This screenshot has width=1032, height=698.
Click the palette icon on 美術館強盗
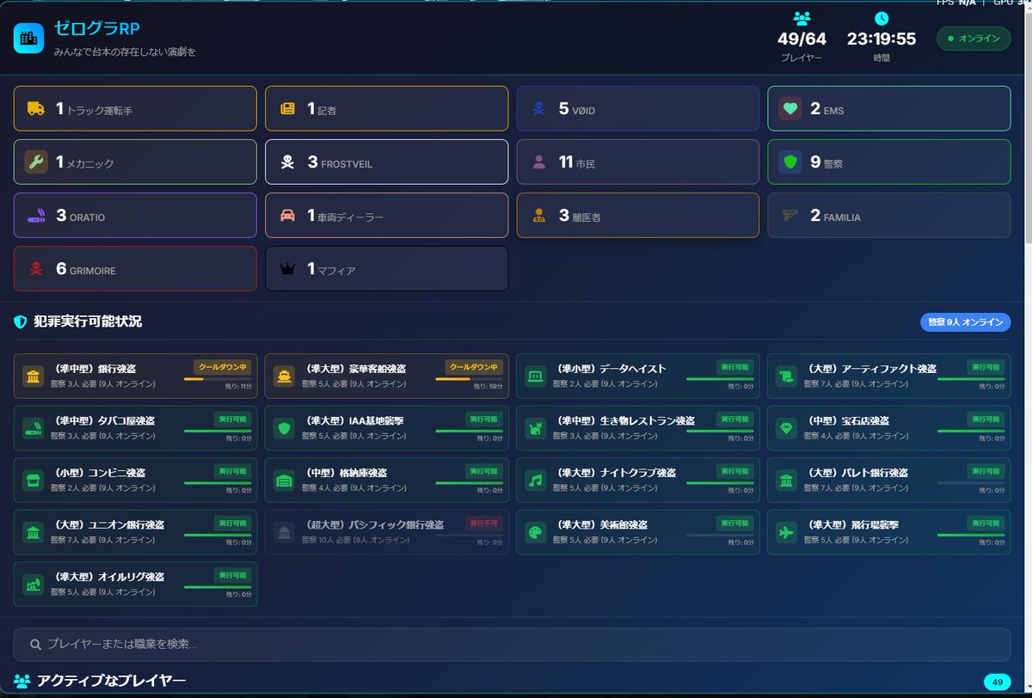click(x=536, y=532)
